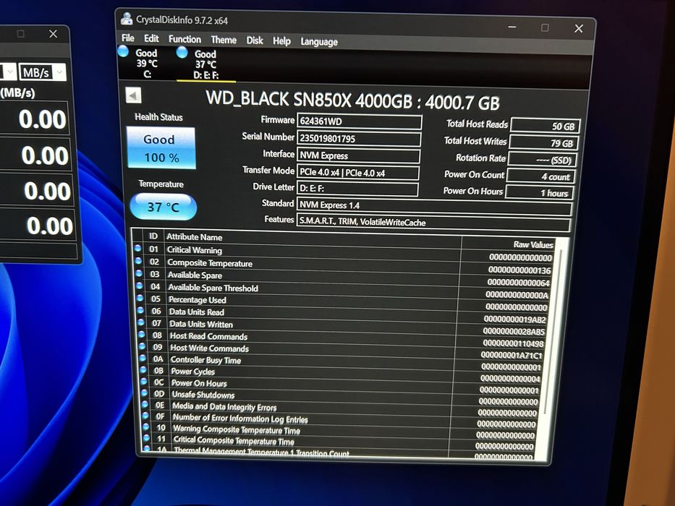The width and height of the screenshot is (675, 506).
Task: Open the File menu
Action: 128,38
